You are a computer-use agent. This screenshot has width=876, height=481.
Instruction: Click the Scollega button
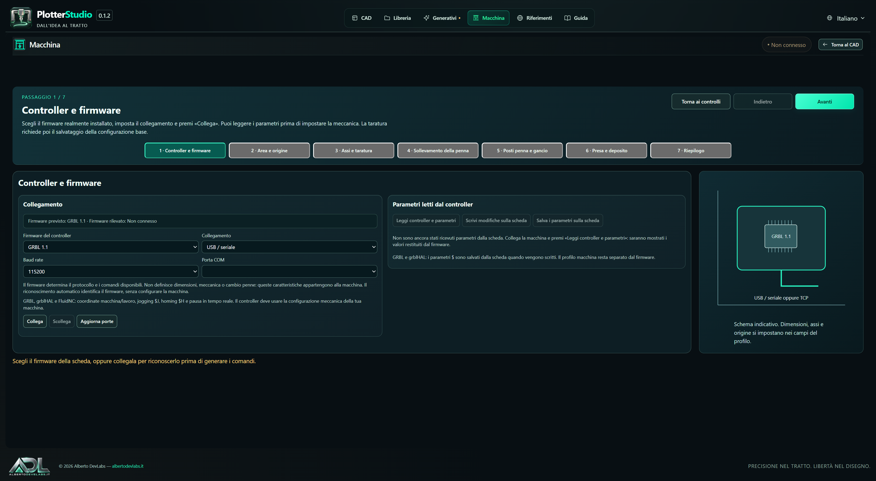coord(62,321)
